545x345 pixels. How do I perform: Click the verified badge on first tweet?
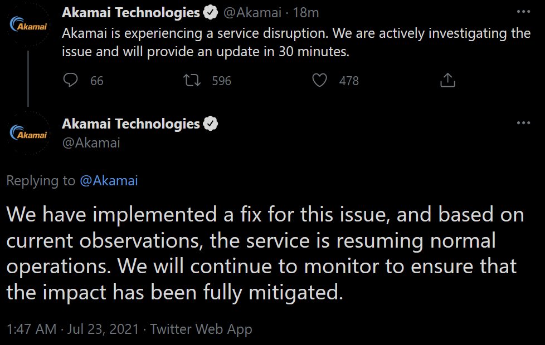(x=210, y=12)
